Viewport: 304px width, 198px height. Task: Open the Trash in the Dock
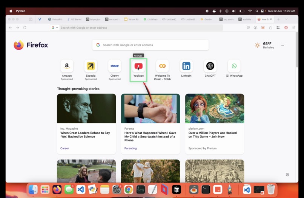pyautogui.click(x=271, y=189)
